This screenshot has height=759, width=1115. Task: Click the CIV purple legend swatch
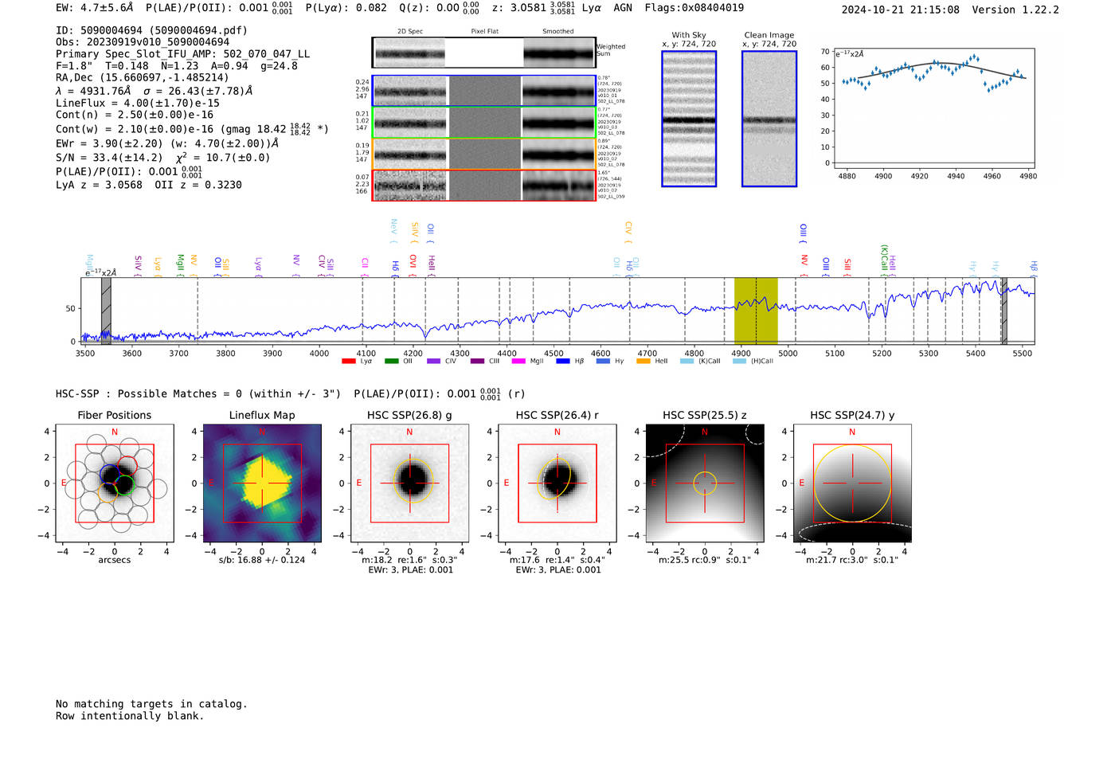pyautogui.click(x=434, y=362)
